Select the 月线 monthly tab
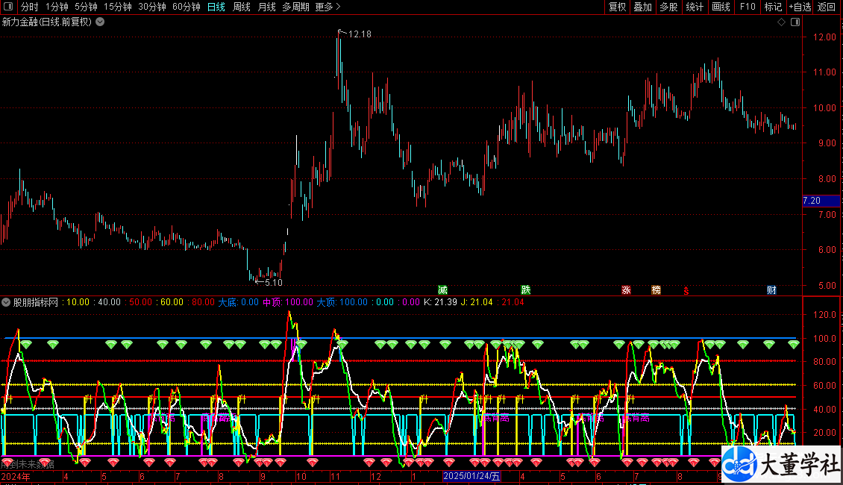The width and height of the screenshot is (843, 485). (x=266, y=7)
